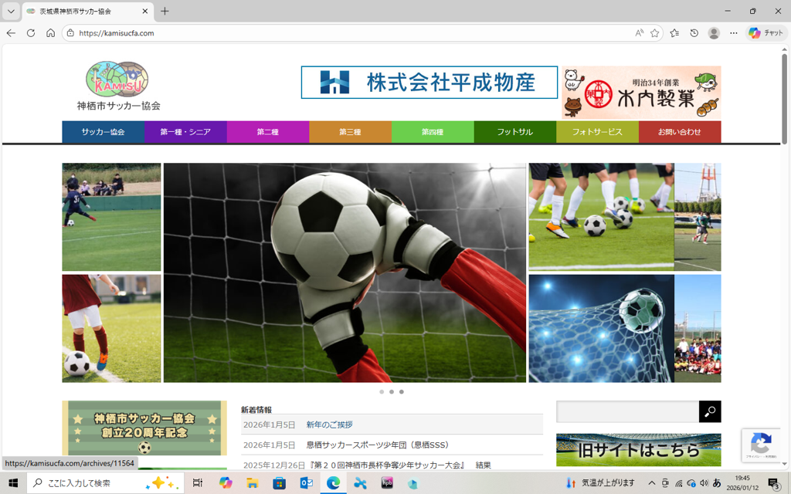
Task: Go to browser Home page
Action: pos(50,33)
